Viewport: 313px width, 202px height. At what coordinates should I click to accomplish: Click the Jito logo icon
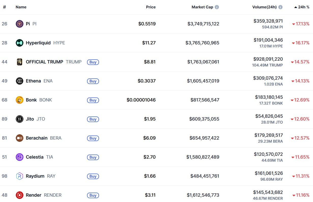tap(20, 119)
